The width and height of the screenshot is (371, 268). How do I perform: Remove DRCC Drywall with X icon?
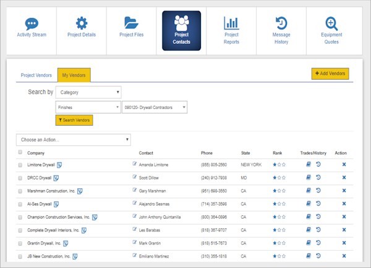pos(344,177)
